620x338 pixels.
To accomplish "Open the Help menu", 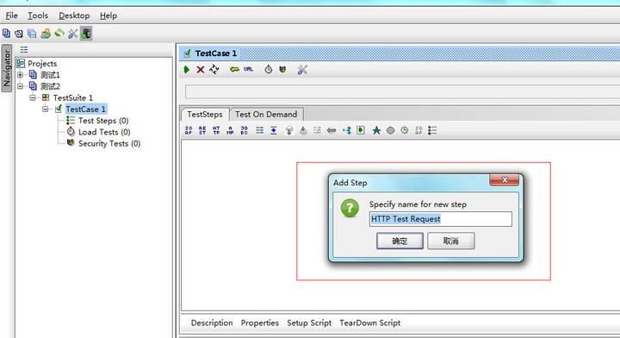I will click(x=108, y=16).
